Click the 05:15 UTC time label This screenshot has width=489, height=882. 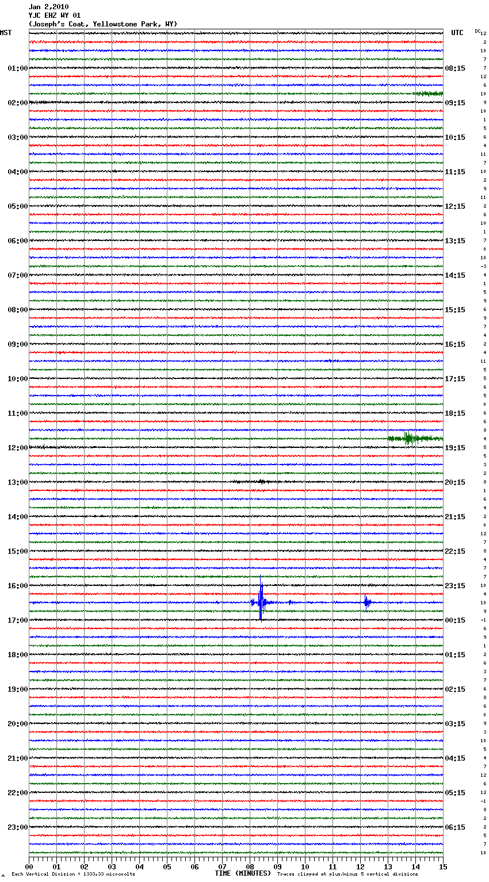455,793
